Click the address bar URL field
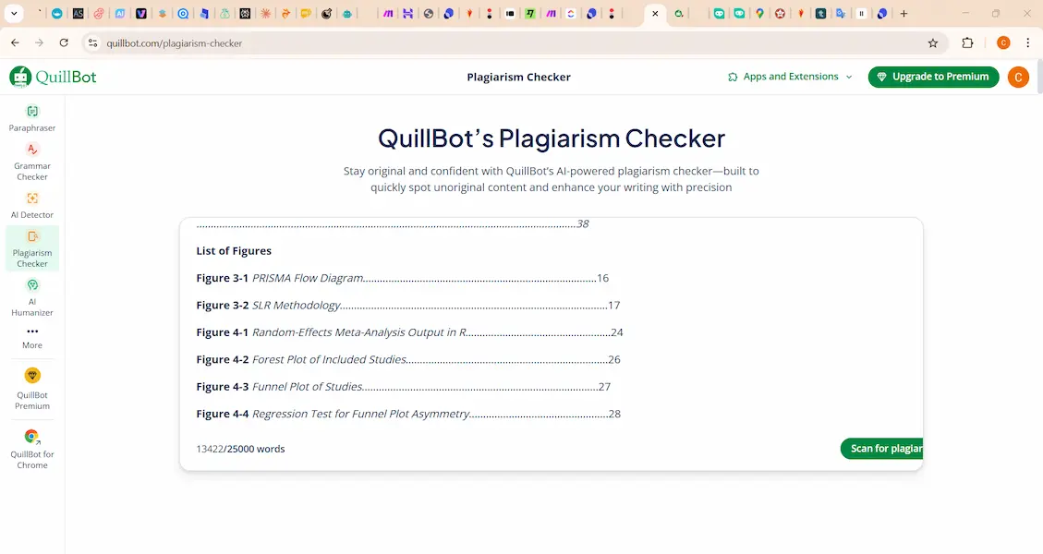 pyautogui.click(x=462, y=43)
